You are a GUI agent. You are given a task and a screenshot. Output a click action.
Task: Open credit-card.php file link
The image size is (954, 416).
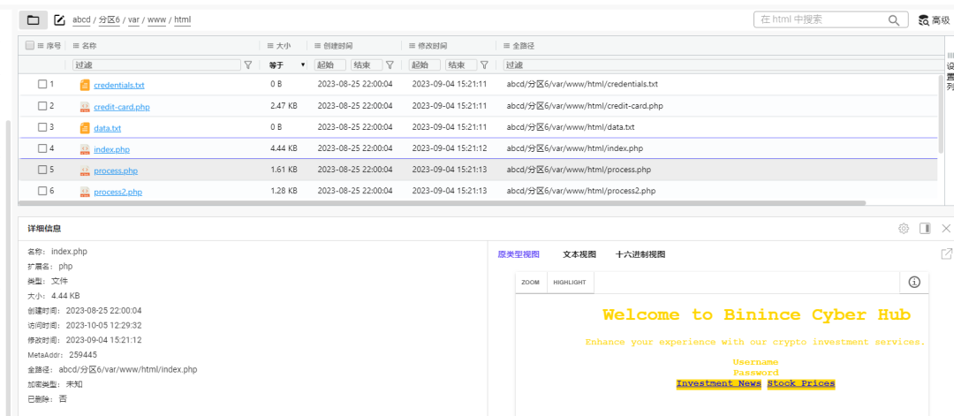point(122,107)
